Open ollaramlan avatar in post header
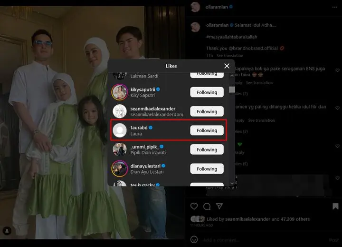 195,7
